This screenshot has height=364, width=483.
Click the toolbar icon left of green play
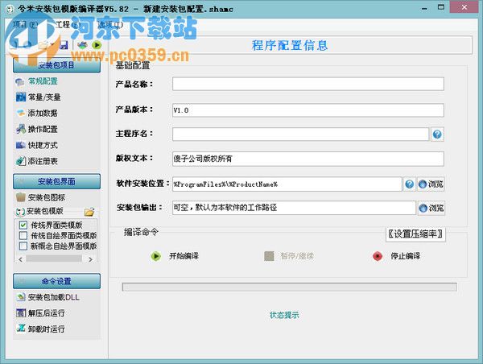click(x=82, y=45)
